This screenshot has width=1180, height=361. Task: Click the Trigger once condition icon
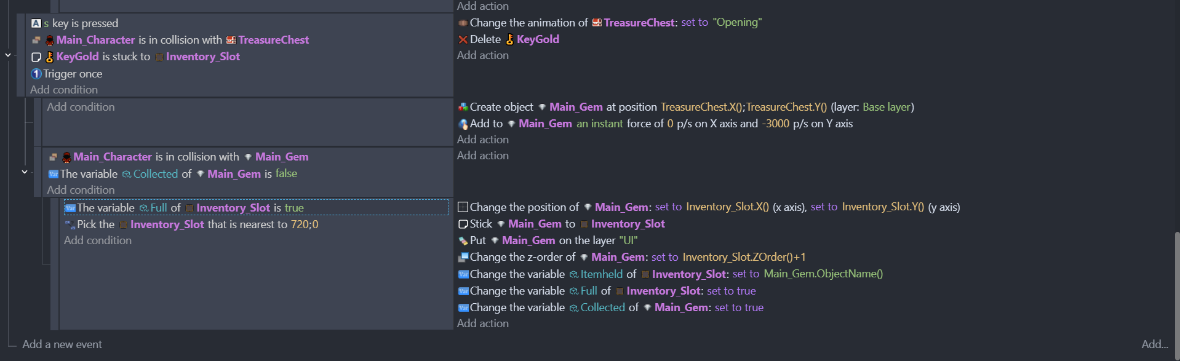tap(36, 74)
